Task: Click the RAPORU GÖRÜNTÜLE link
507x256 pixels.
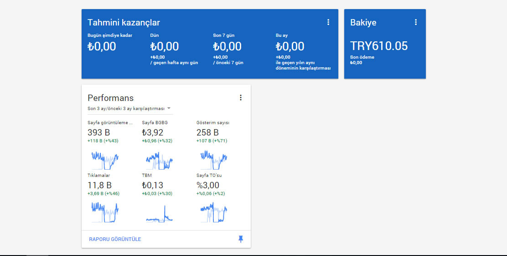Action: (115, 239)
